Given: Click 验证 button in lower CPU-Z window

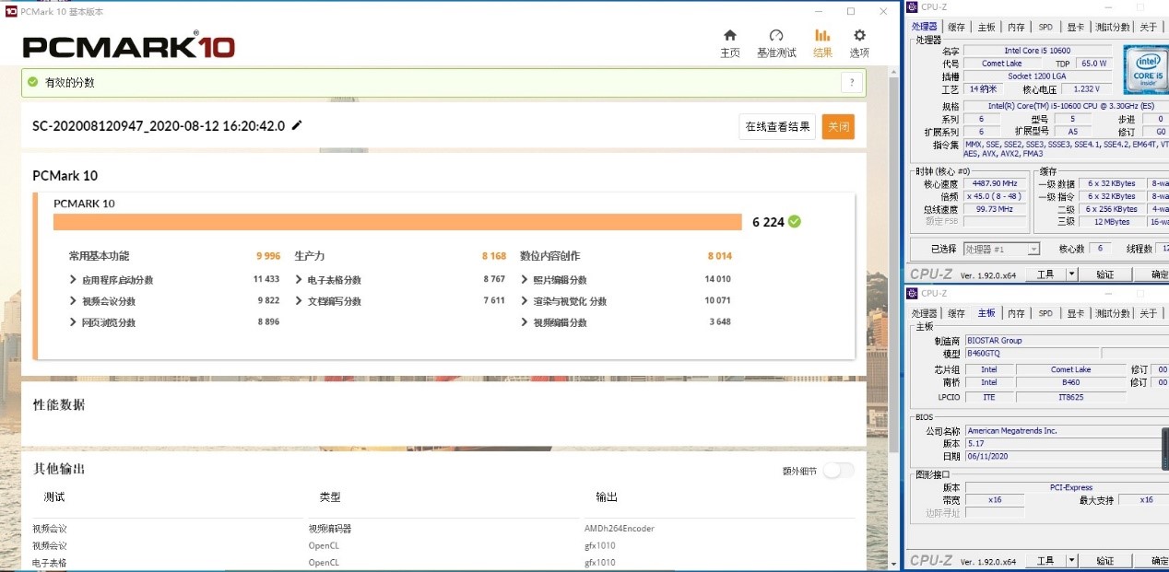Looking at the screenshot, I should pyautogui.click(x=1105, y=561).
